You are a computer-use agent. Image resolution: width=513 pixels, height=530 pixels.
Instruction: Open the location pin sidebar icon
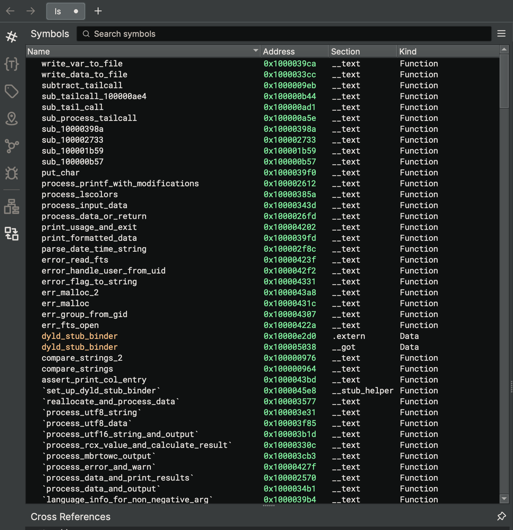click(x=12, y=119)
